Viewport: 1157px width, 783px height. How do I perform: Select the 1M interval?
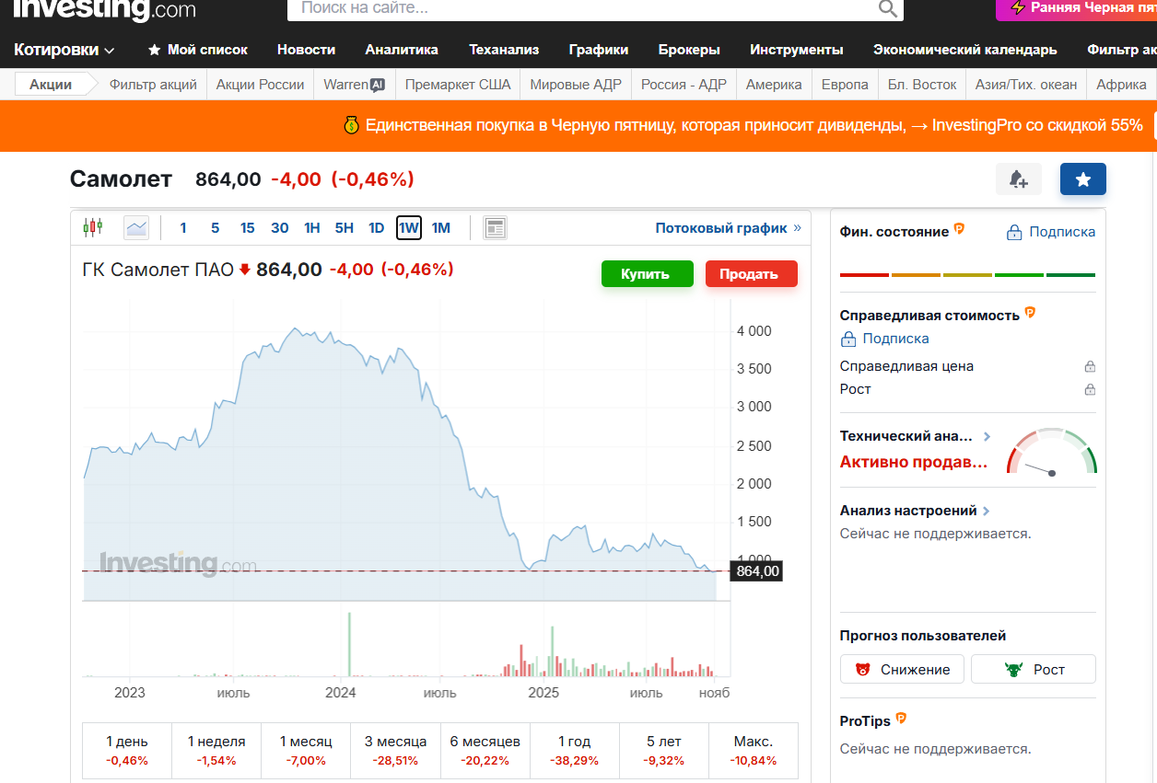click(x=441, y=227)
